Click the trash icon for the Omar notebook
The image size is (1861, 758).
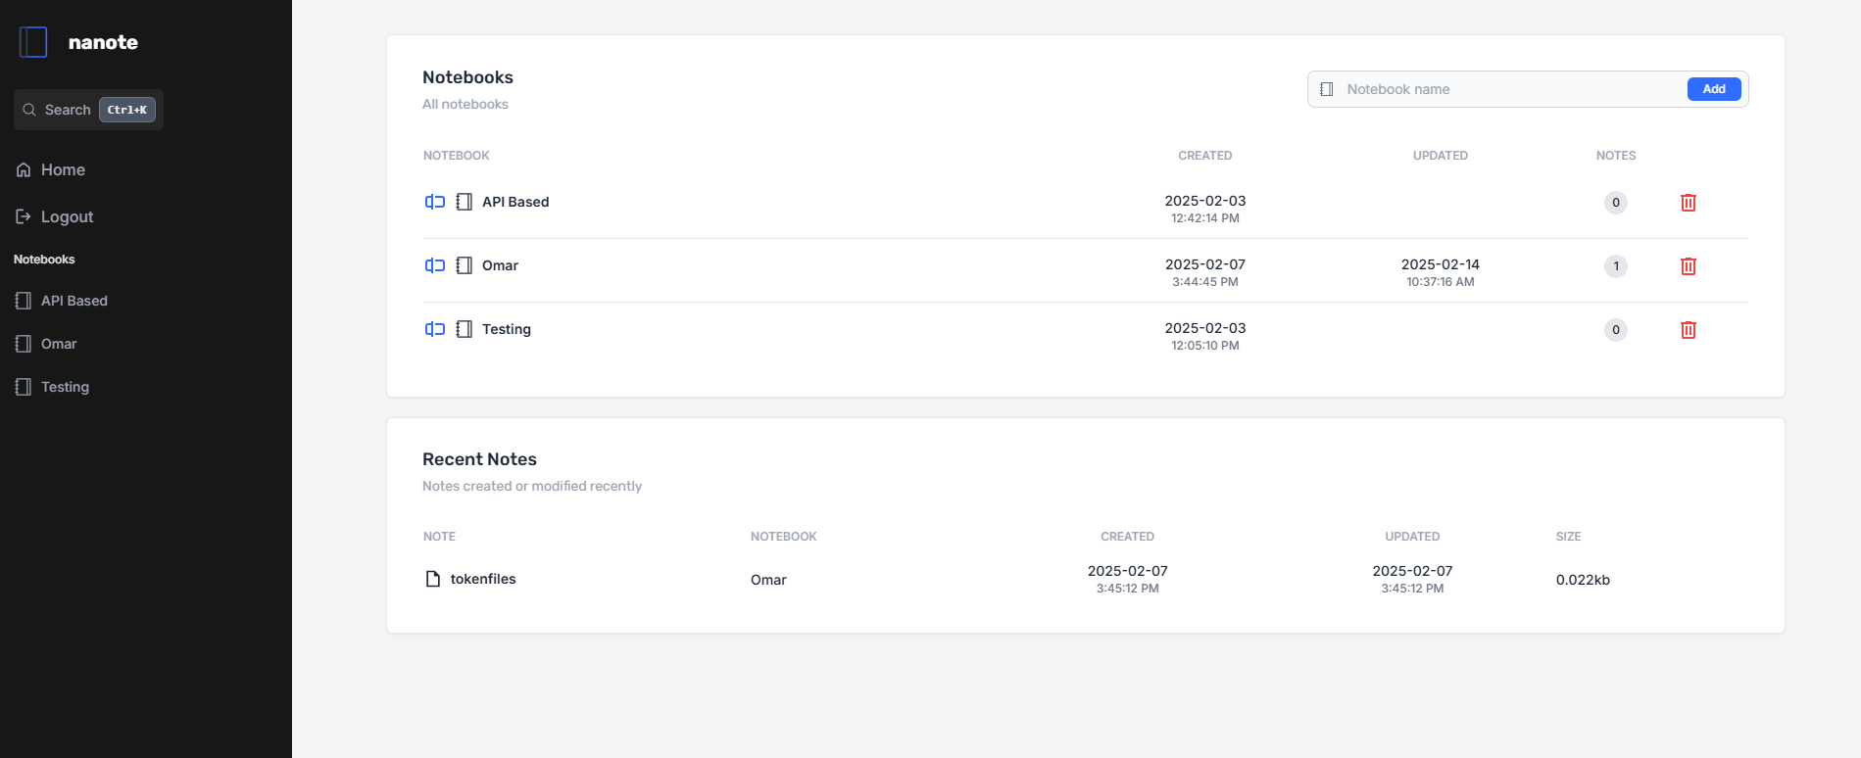point(1689,265)
